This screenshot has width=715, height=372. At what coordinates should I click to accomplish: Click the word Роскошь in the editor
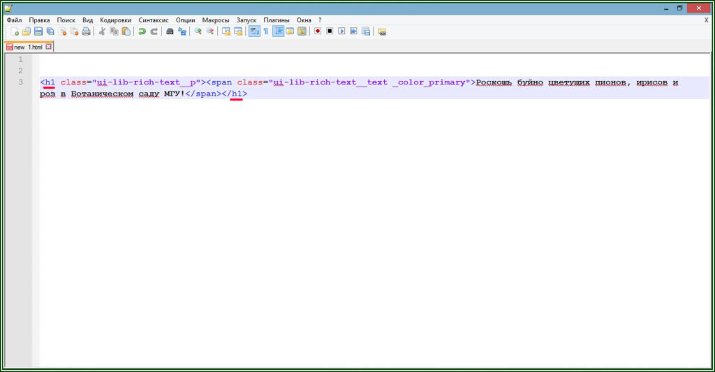point(494,82)
